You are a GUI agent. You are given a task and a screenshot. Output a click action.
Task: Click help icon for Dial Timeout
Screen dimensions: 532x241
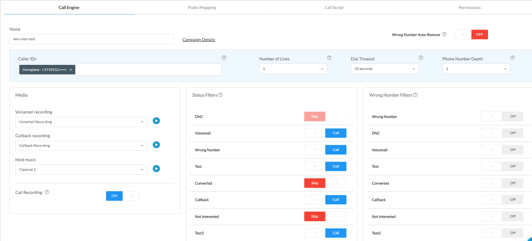coord(421,58)
